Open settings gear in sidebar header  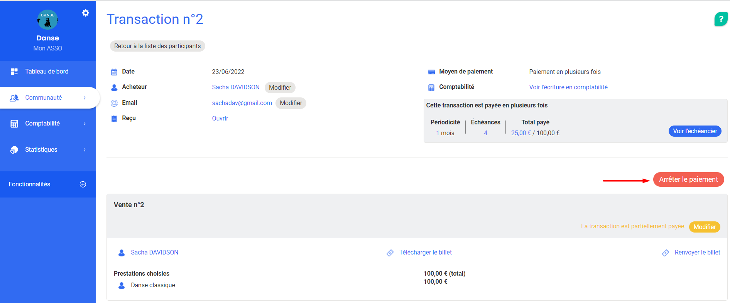pyautogui.click(x=86, y=13)
